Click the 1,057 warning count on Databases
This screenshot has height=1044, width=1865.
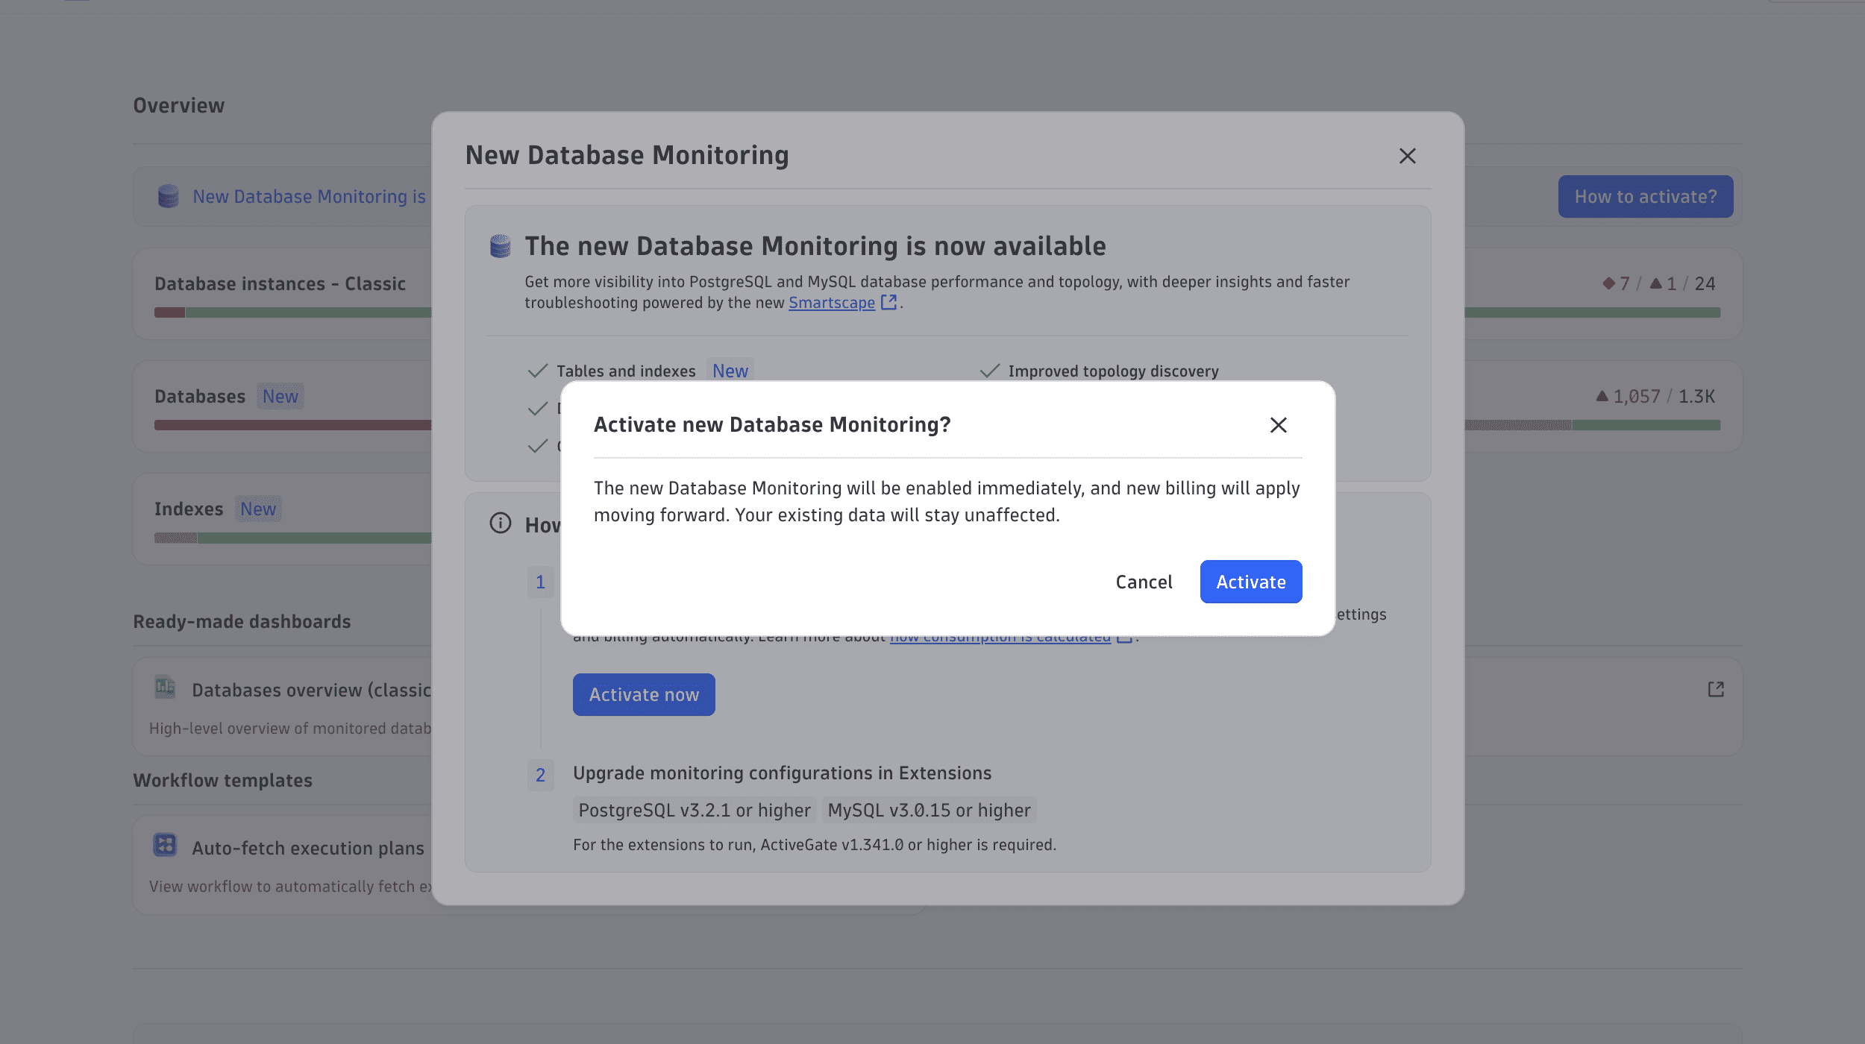(x=1628, y=396)
